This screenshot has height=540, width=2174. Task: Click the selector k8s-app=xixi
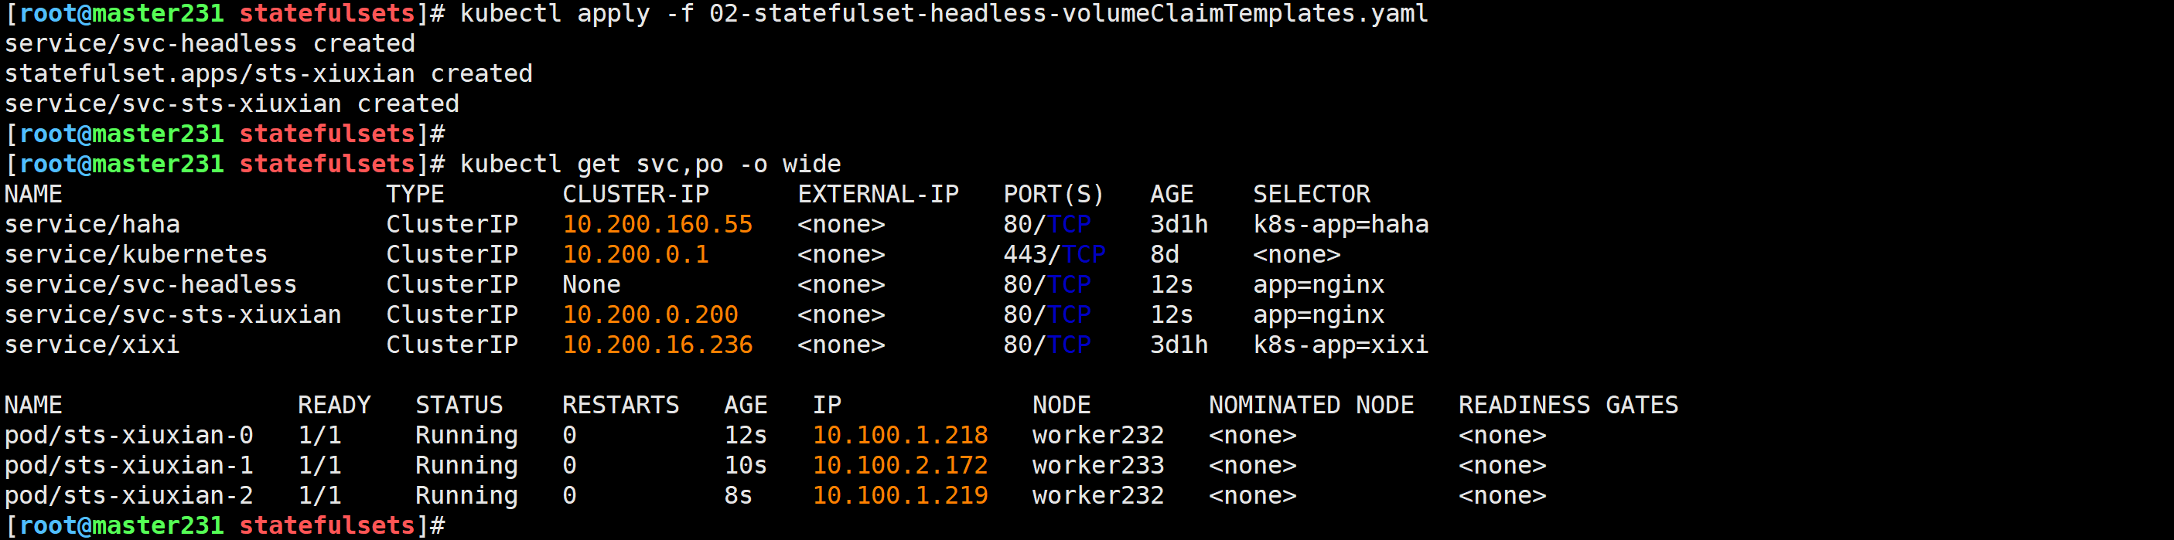tap(1341, 345)
